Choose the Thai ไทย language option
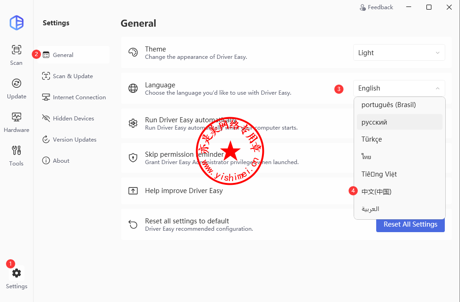This screenshot has height=302, width=460. 400,157
